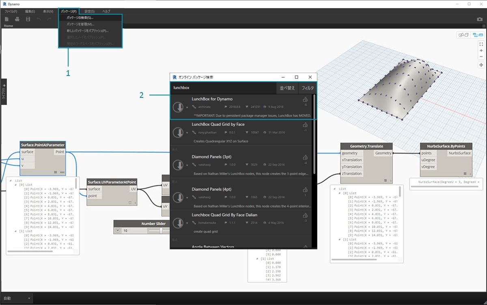The image size is (487, 305).
Task: Click the Number Slider value field showing 10
Action: [x=134, y=230]
